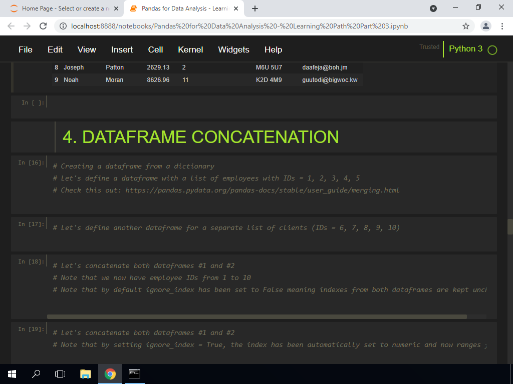The width and height of the screenshot is (513, 384).
Task: Click the In [18]: prompt label
Action: pos(31,262)
